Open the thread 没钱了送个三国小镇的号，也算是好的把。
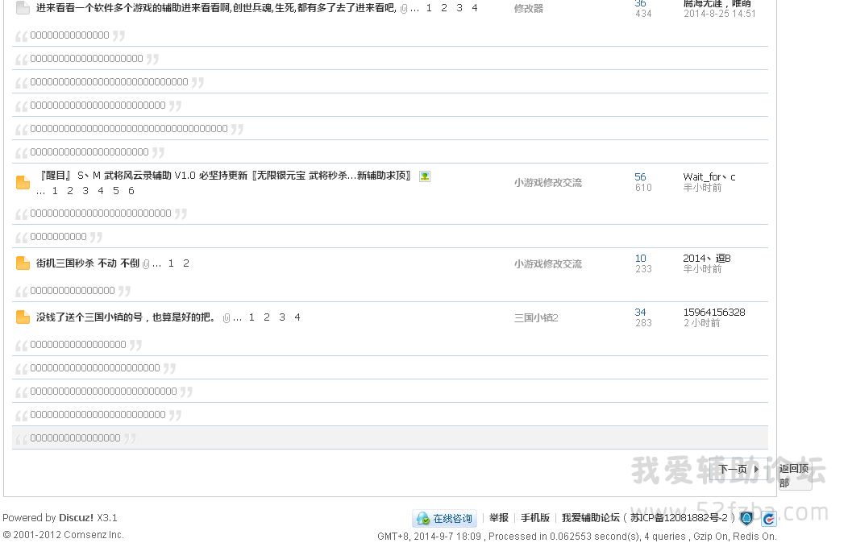The height and width of the screenshot is (543, 848). [126, 317]
